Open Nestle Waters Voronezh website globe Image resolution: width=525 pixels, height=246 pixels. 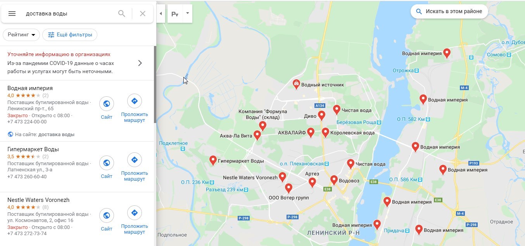tap(107, 220)
